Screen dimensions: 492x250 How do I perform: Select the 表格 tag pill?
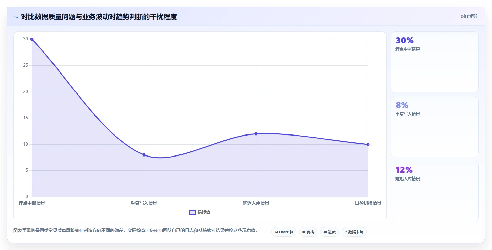(308, 232)
